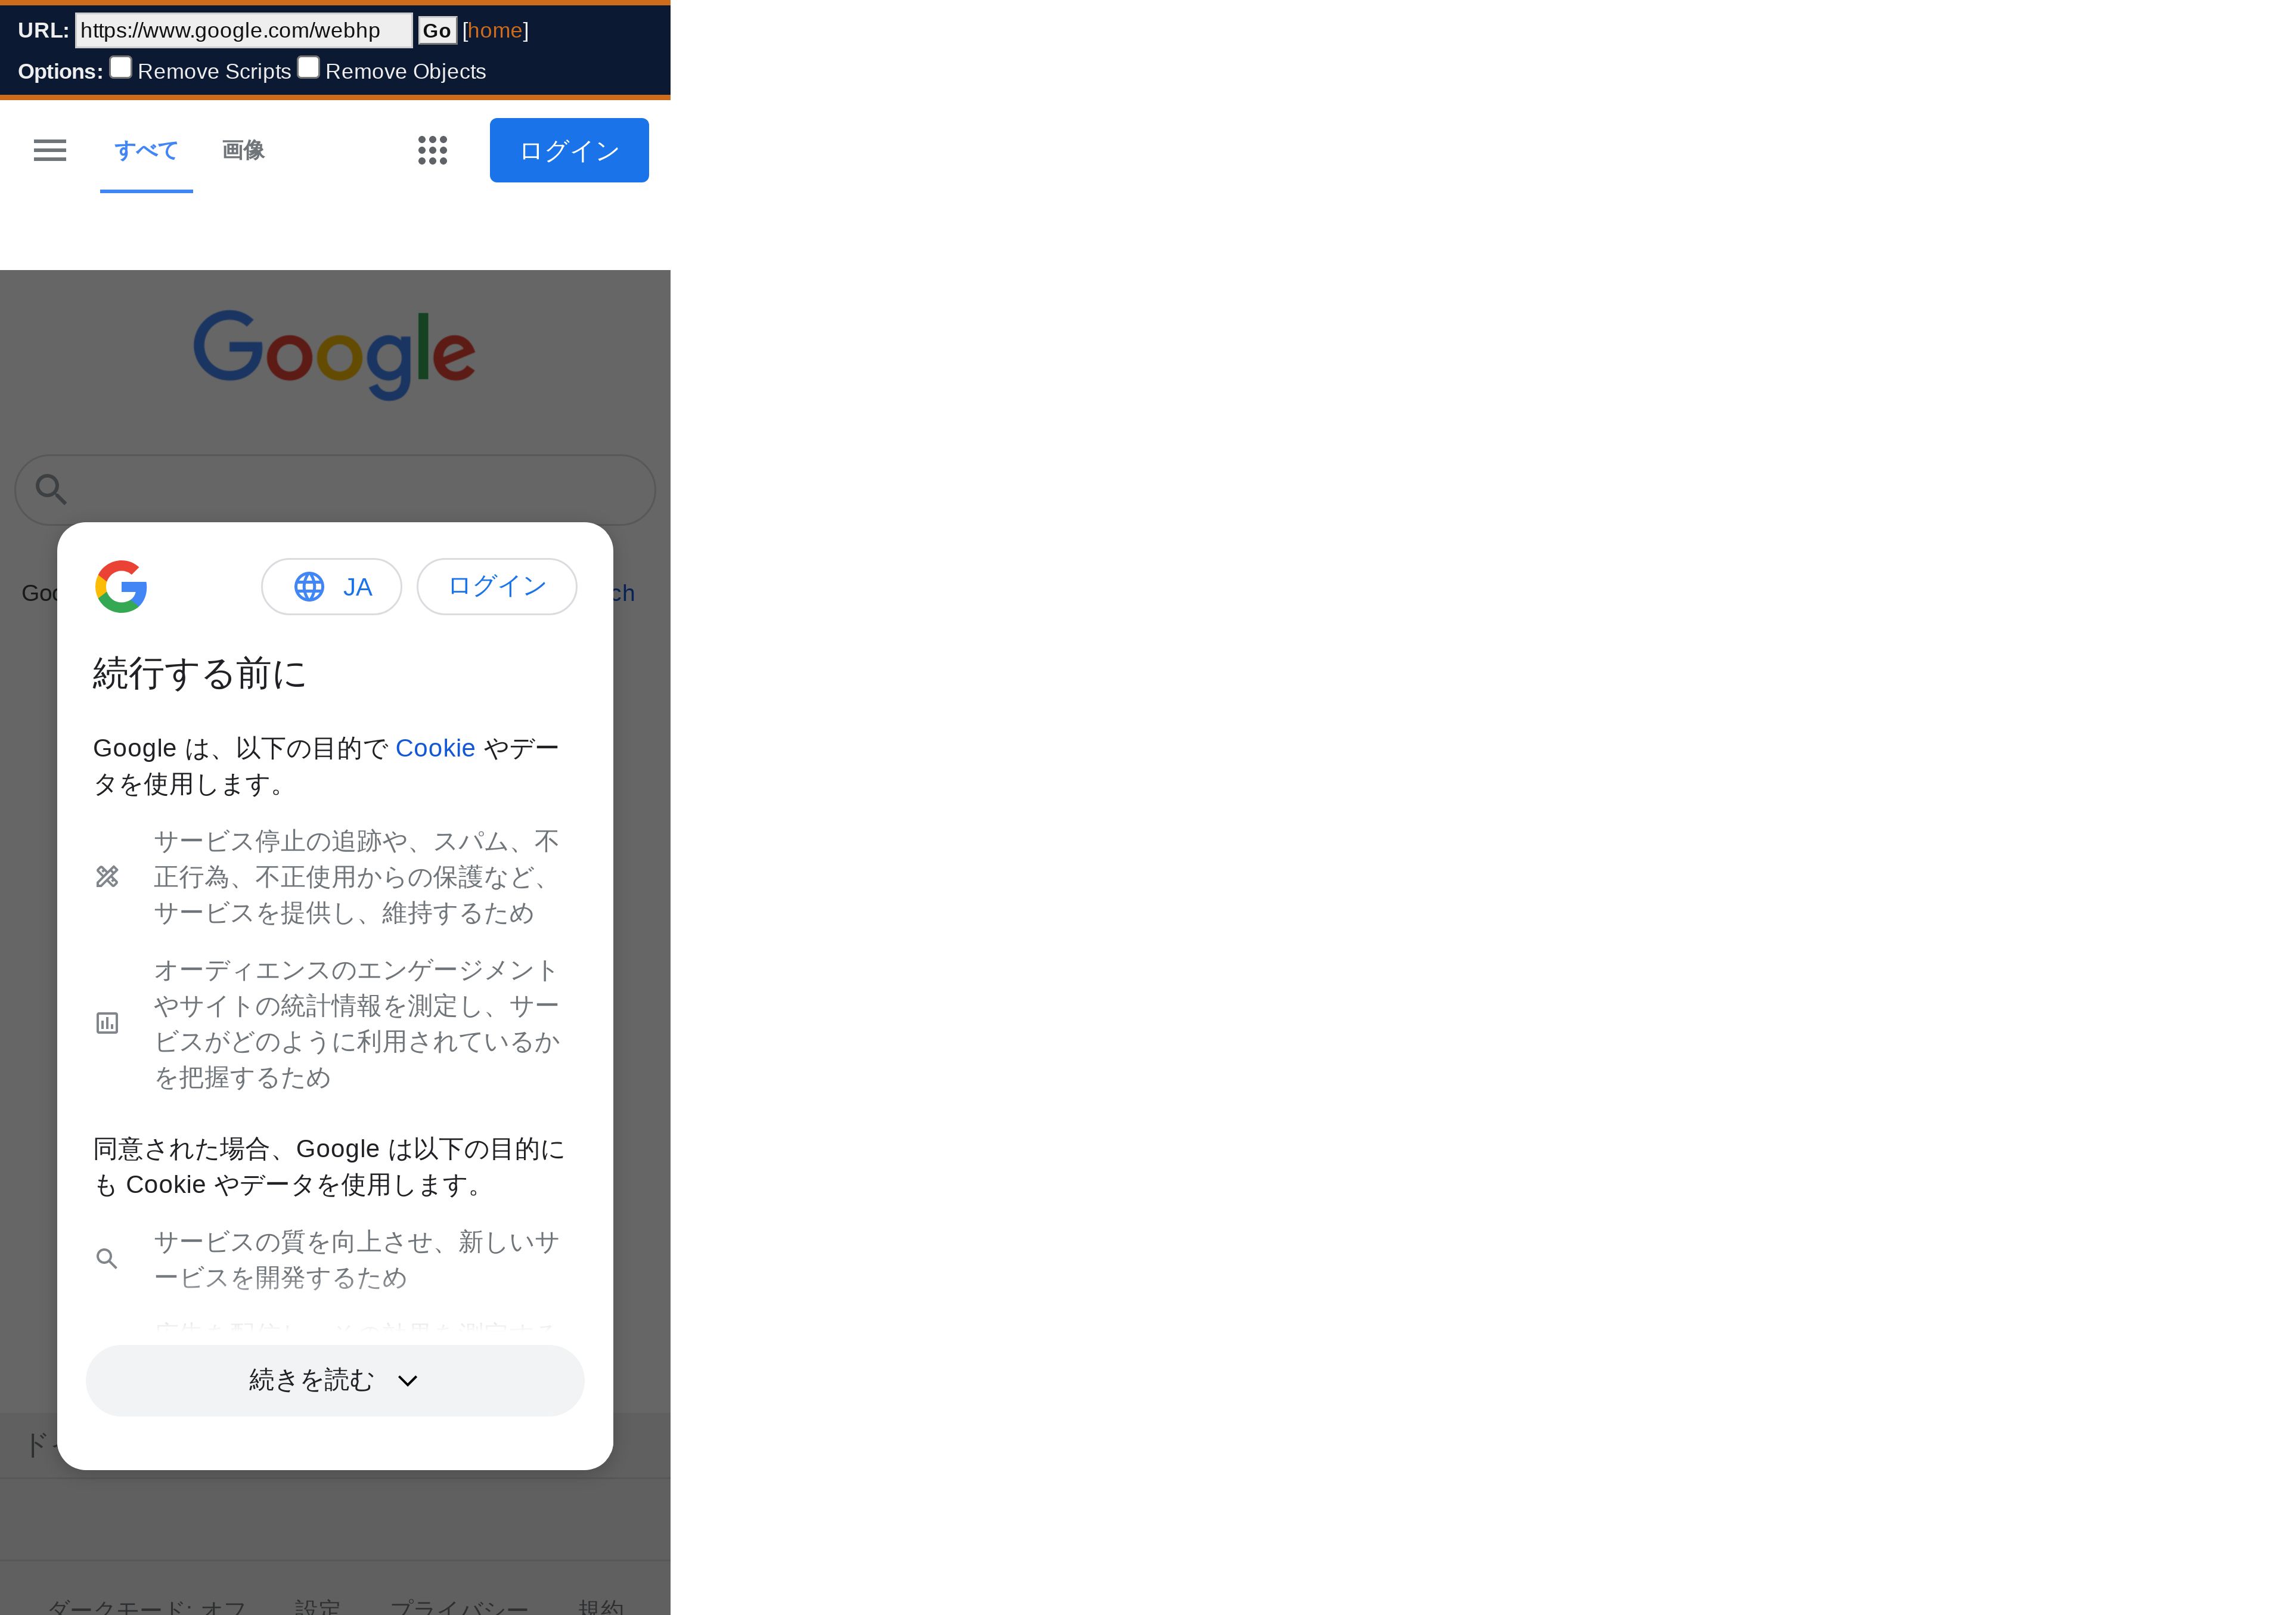Screen dimensions: 2296x1615
Task: Click the Google G logo in the dialog
Action: coord(121,586)
